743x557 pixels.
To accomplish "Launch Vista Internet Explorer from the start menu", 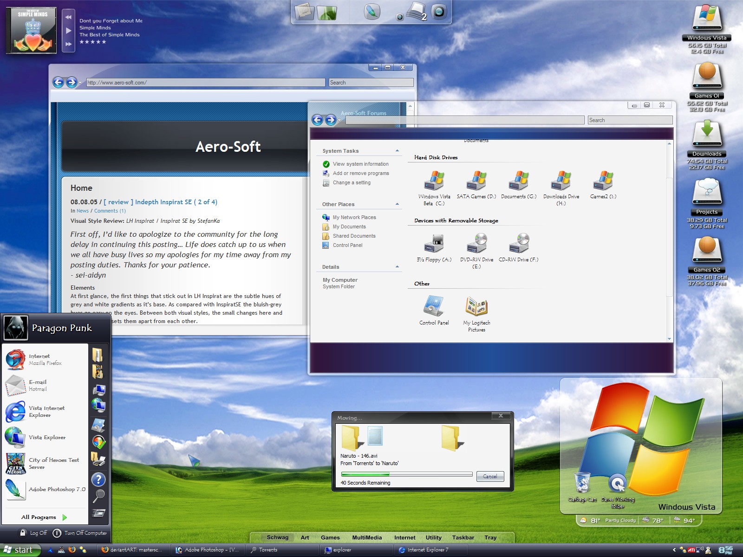I will pyautogui.click(x=45, y=412).
